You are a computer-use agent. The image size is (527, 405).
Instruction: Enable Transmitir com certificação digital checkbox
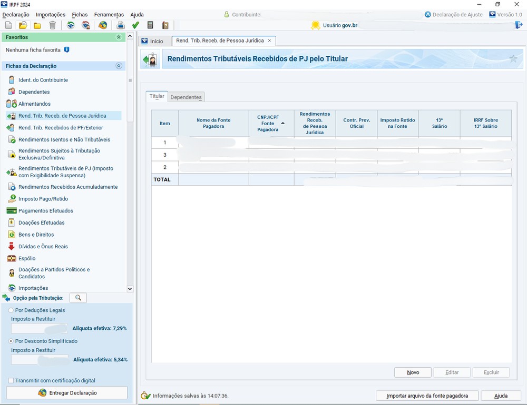pos(11,380)
